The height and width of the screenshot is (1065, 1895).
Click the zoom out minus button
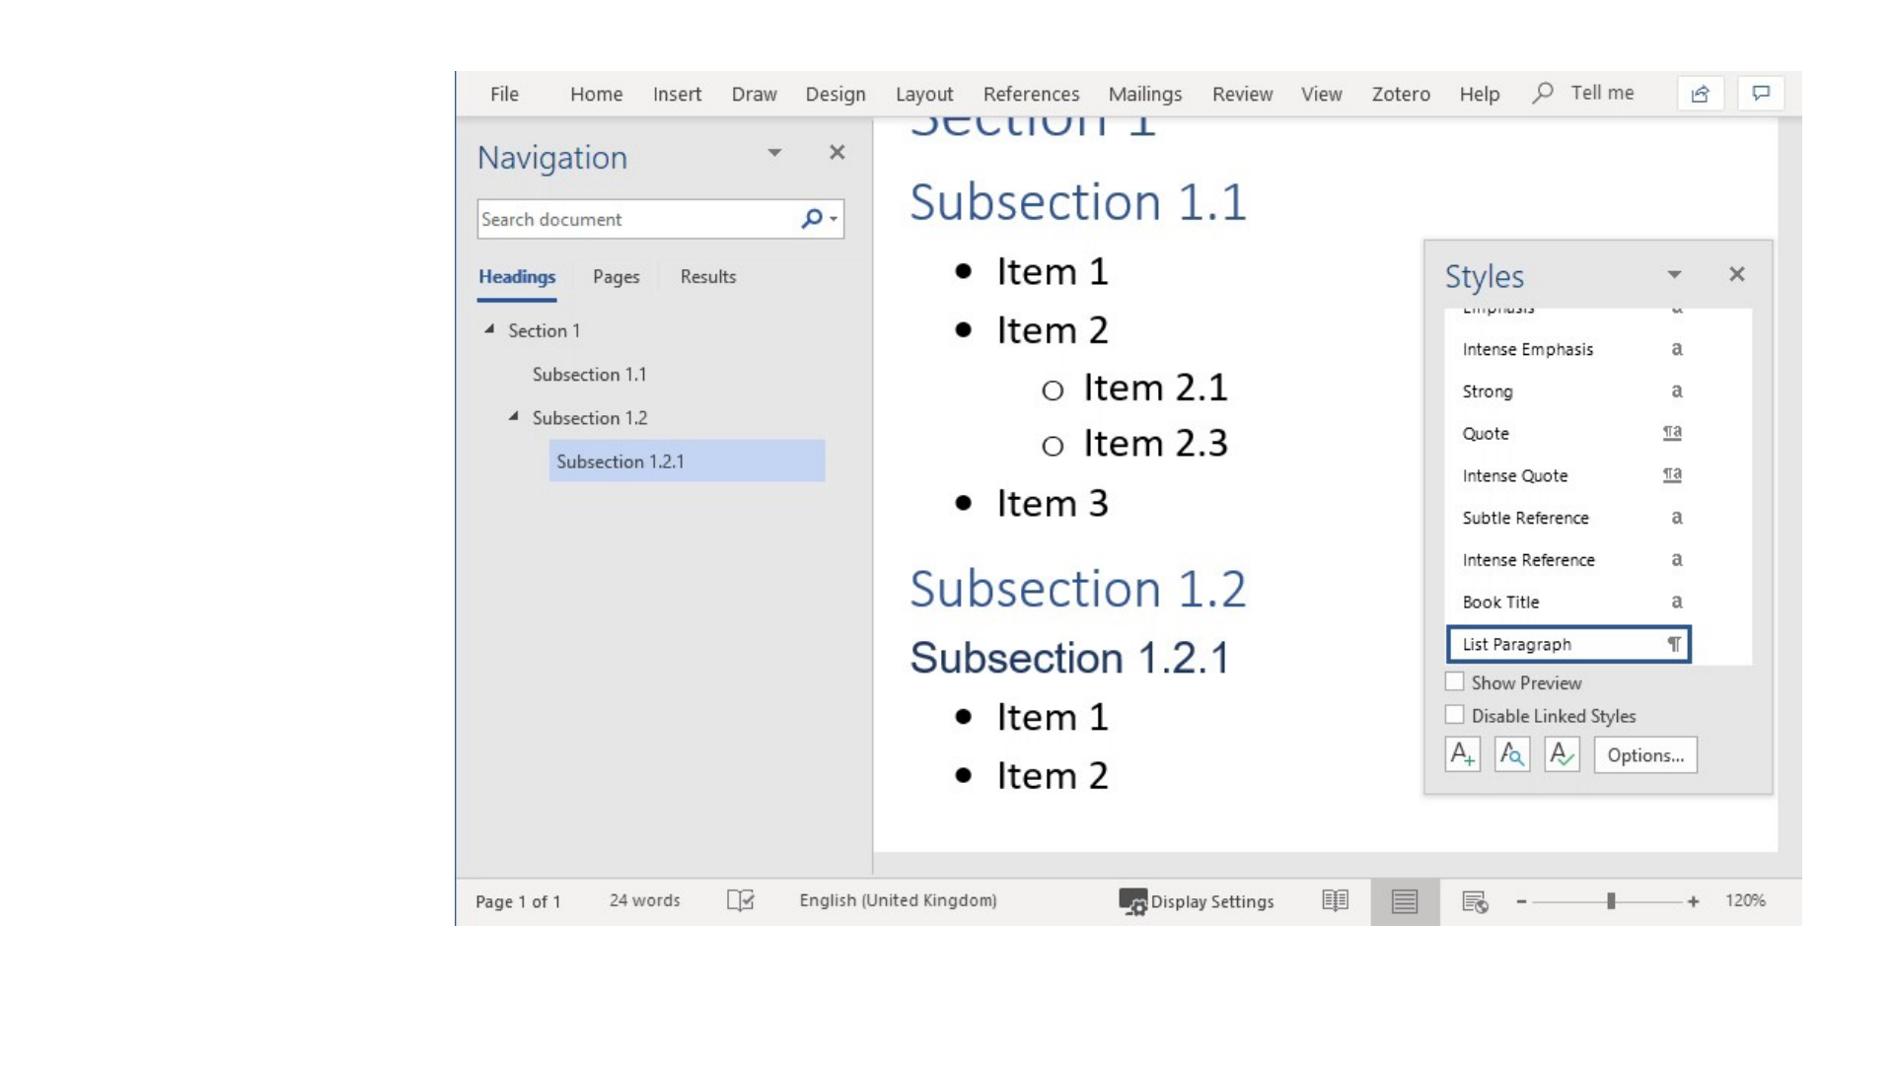tap(1521, 901)
